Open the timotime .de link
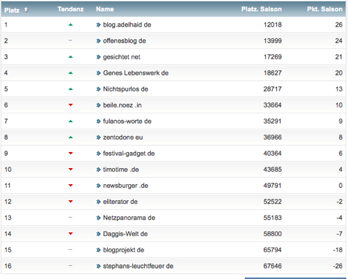 pos(121,169)
